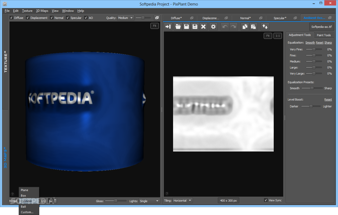Click the Fit button in the map view
Screen dimensions: 338x215
(268, 36)
